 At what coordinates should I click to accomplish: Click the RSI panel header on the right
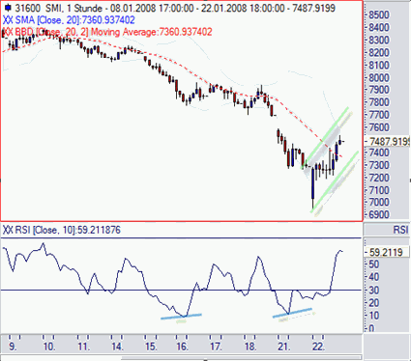[x=387, y=230]
